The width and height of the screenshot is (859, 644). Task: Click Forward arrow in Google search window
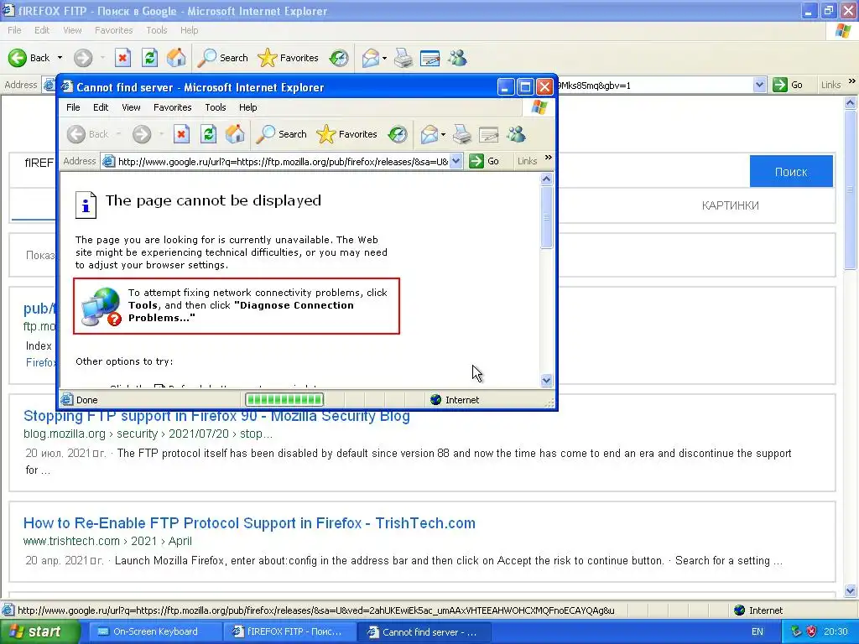tap(83, 58)
